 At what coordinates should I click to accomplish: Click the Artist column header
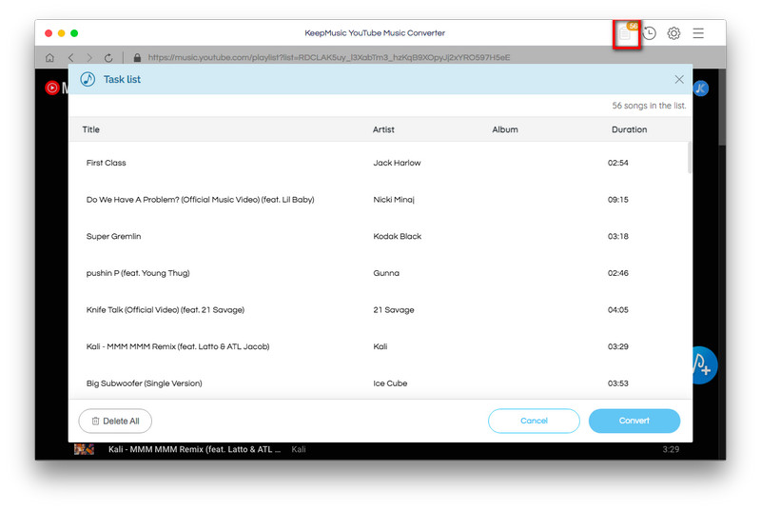pyautogui.click(x=383, y=129)
